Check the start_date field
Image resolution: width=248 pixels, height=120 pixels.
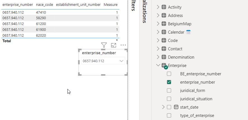pyautogui.click(x=169, y=107)
